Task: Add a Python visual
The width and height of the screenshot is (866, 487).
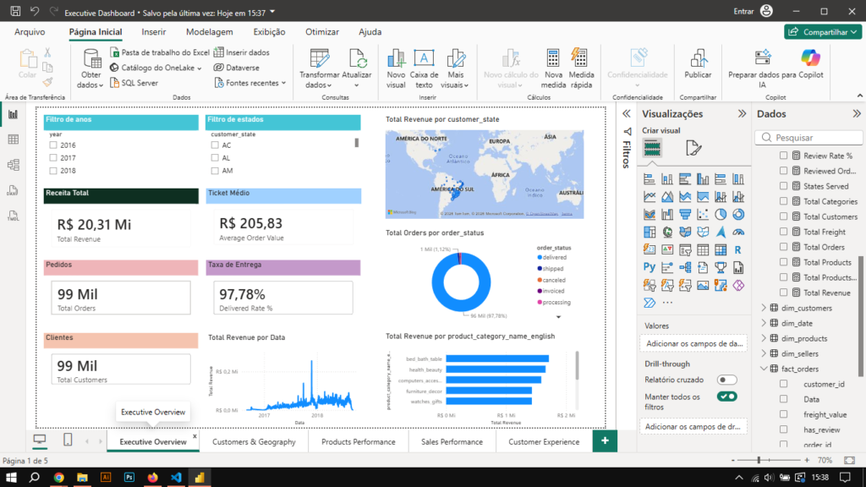Action: point(649,267)
